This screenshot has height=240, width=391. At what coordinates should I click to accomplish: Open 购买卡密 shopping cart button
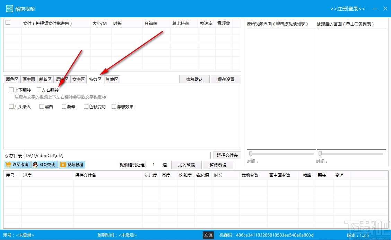(17, 165)
